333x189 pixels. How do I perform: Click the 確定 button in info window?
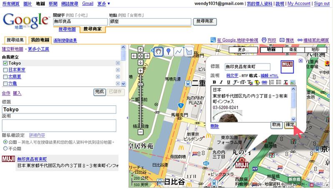(290, 125)
